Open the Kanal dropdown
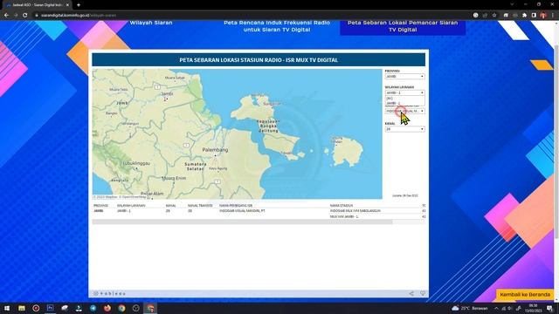Viewport: 559px width, 314px height. pos(404,129)
